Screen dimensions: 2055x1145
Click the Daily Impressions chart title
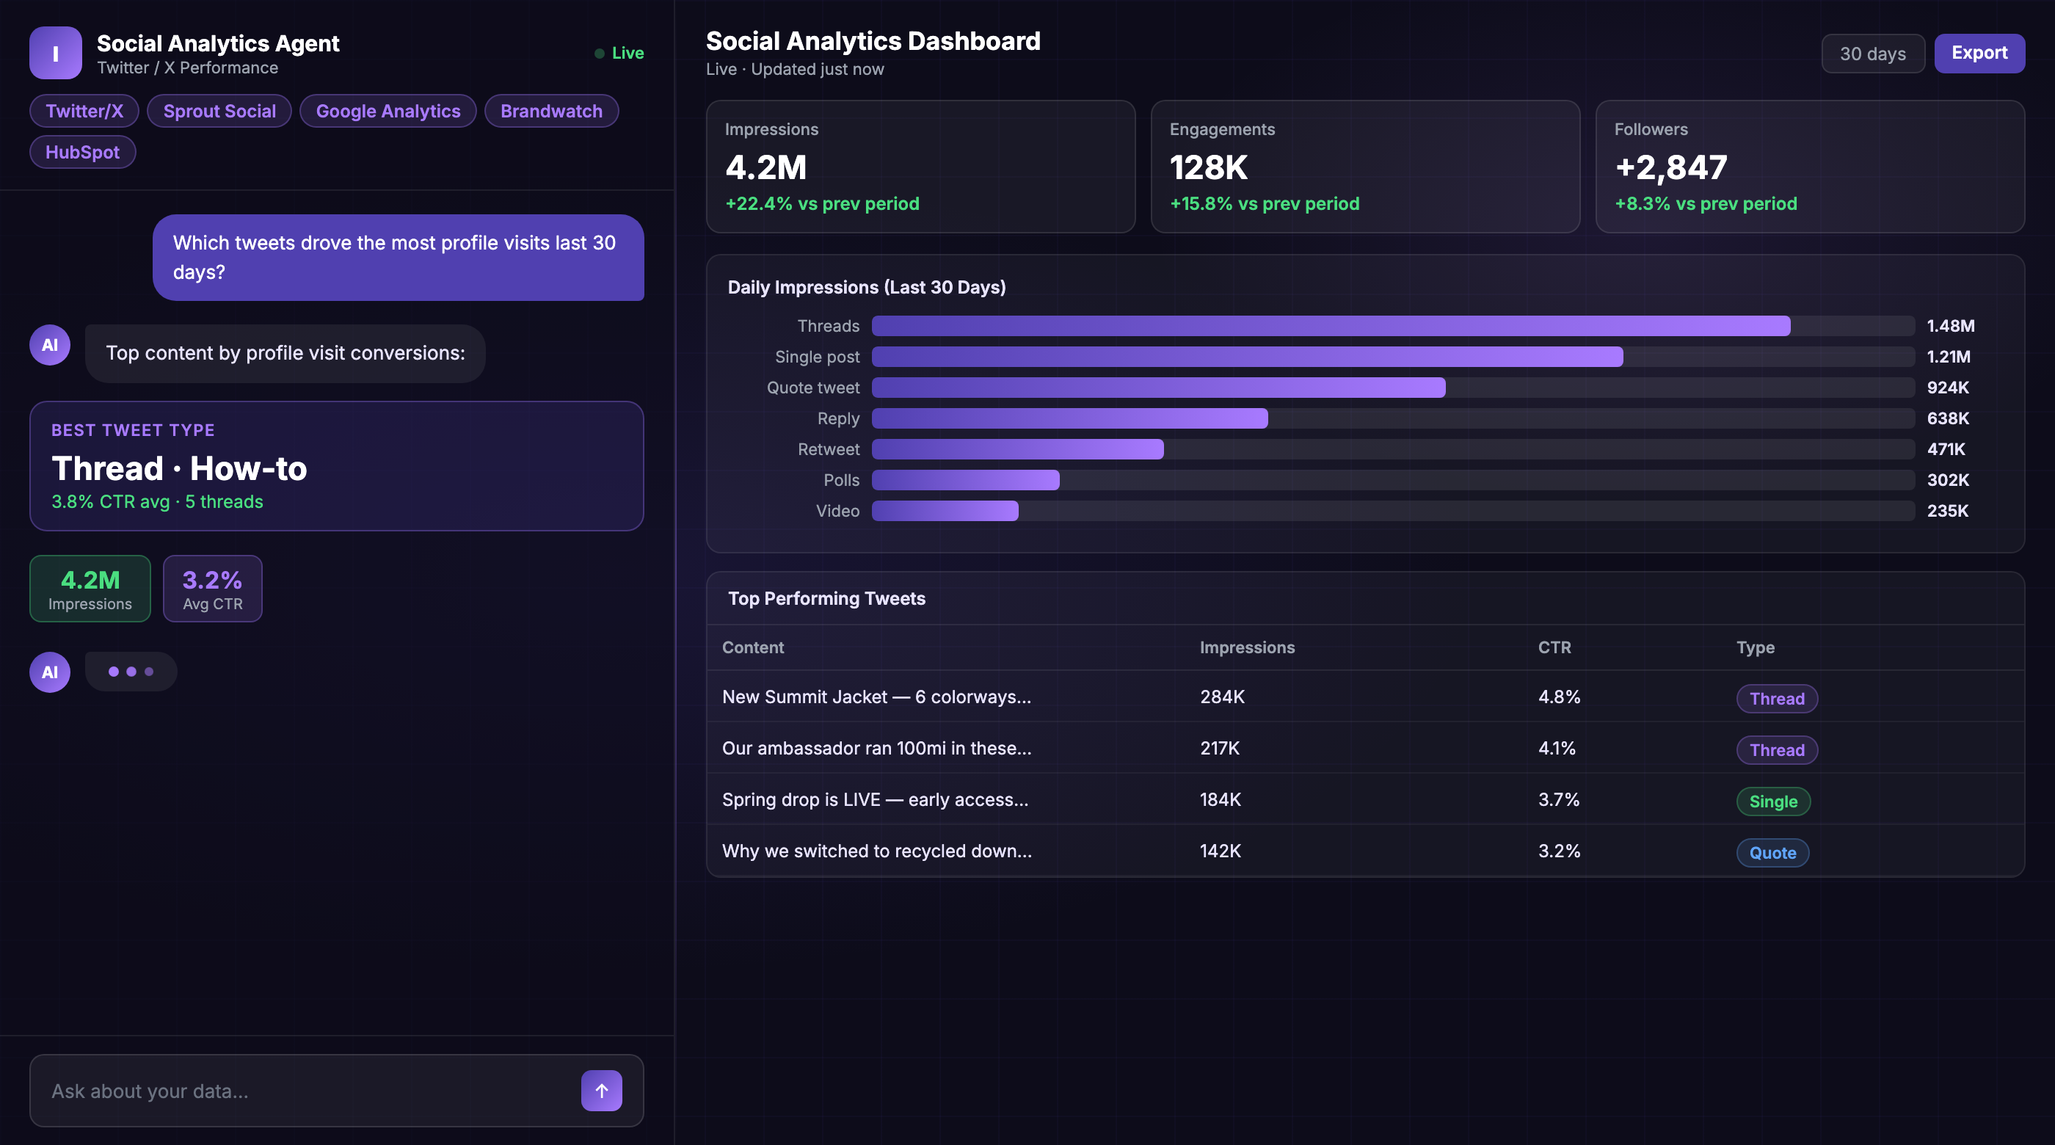click(866, 287)
